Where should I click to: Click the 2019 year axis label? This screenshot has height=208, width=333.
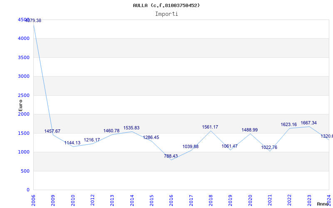(x=231, y=201)
